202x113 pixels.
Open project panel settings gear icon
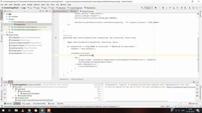(x=47, y=11)
